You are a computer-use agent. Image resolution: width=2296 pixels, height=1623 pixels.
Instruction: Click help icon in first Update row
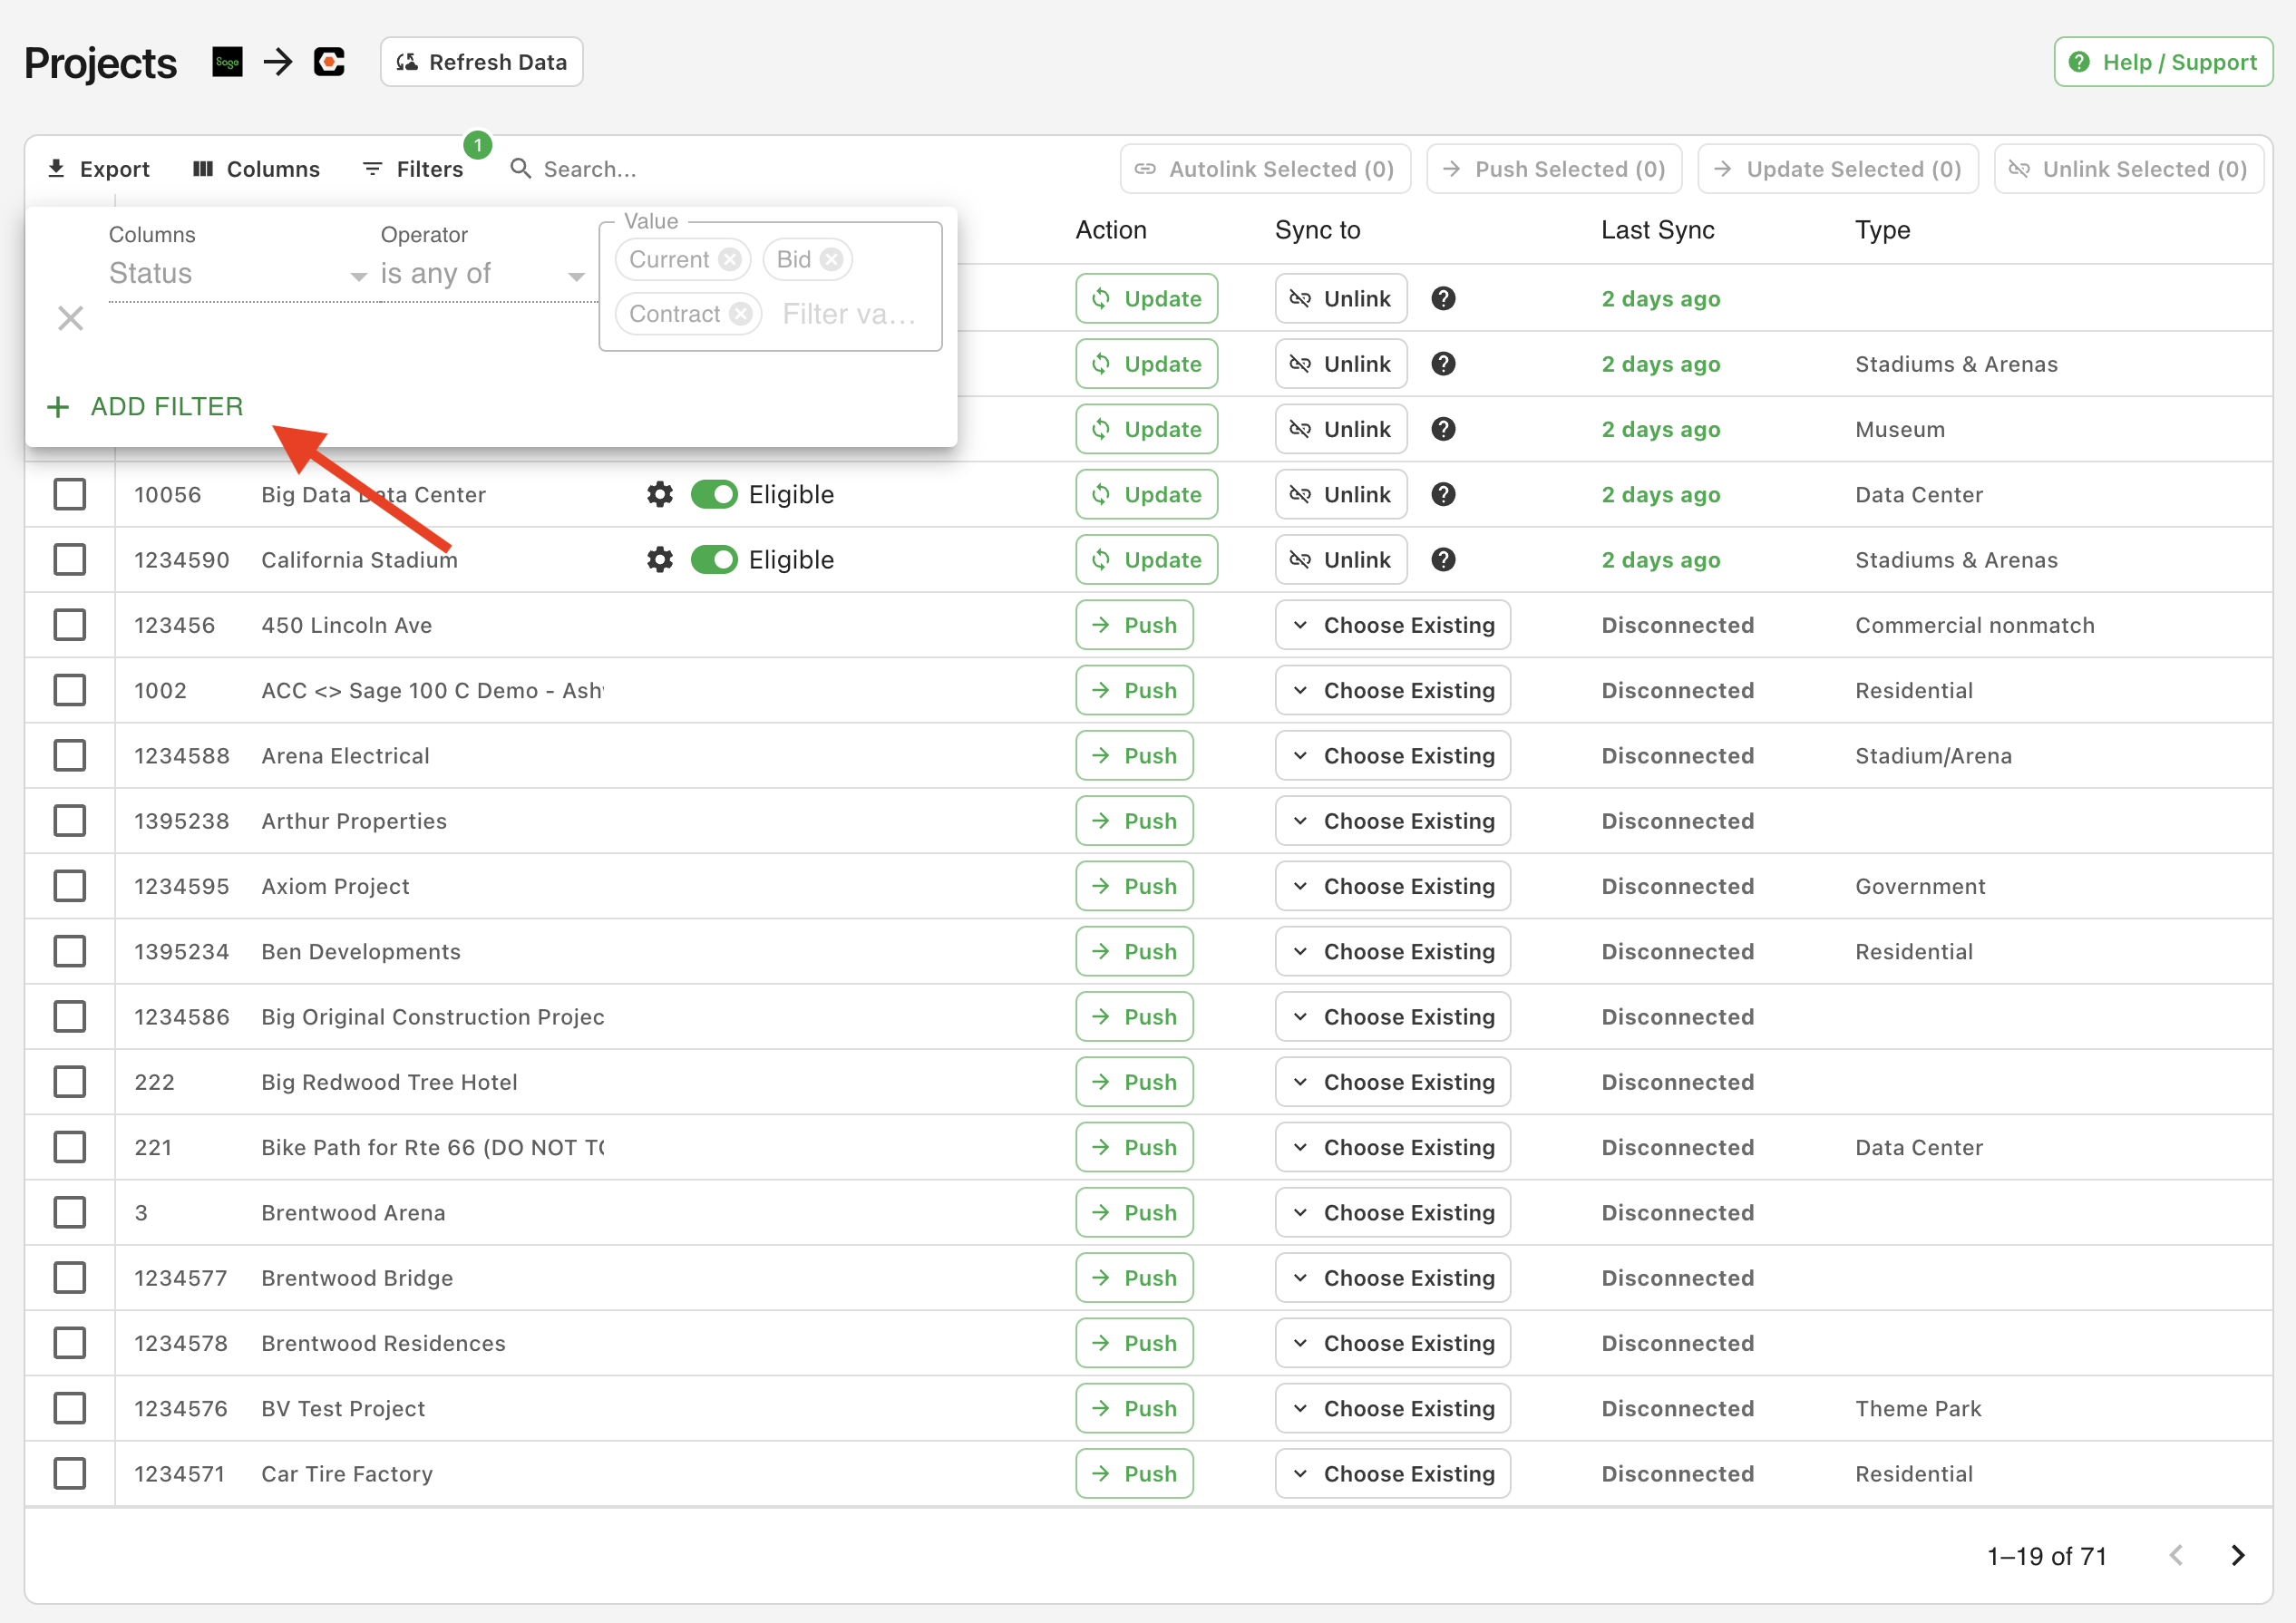[x=1443, y=298]
